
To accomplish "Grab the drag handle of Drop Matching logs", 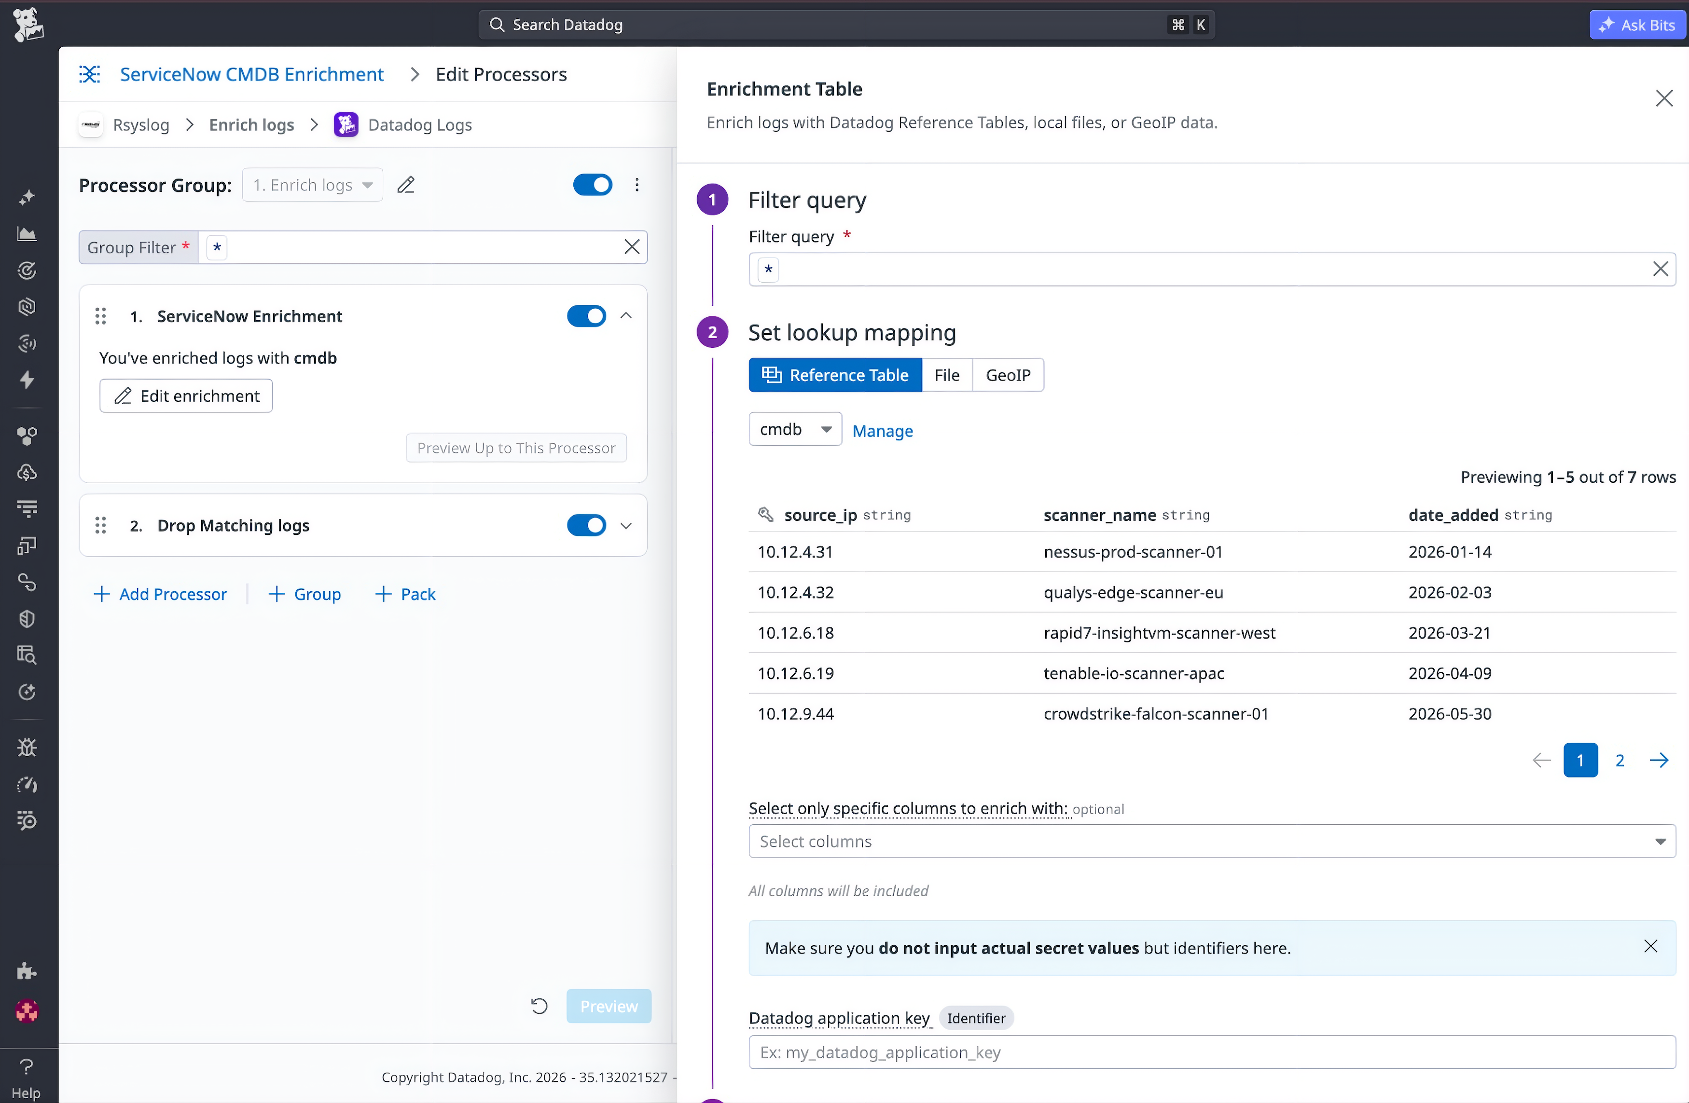I will point(101,526).
